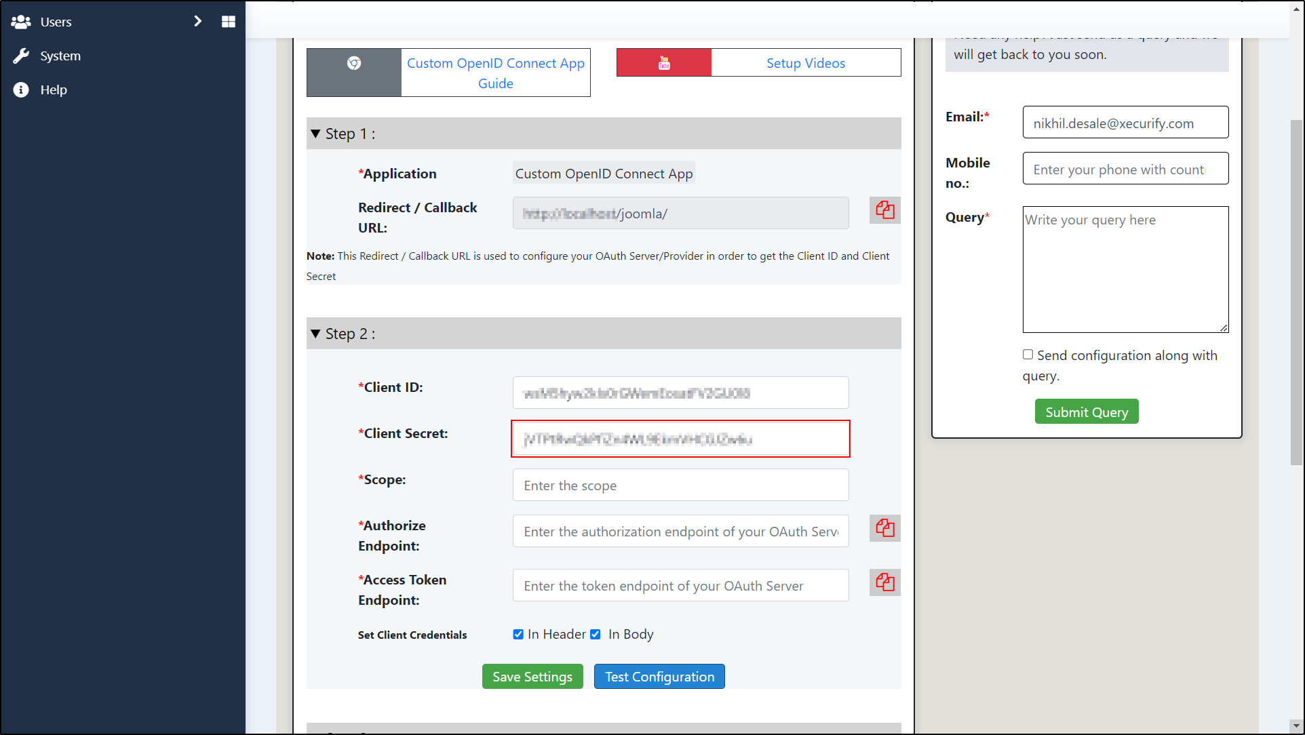Collapse the Step 2 section

(315, 334)
